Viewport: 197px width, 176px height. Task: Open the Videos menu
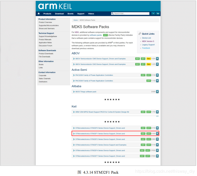coord(91,14)
